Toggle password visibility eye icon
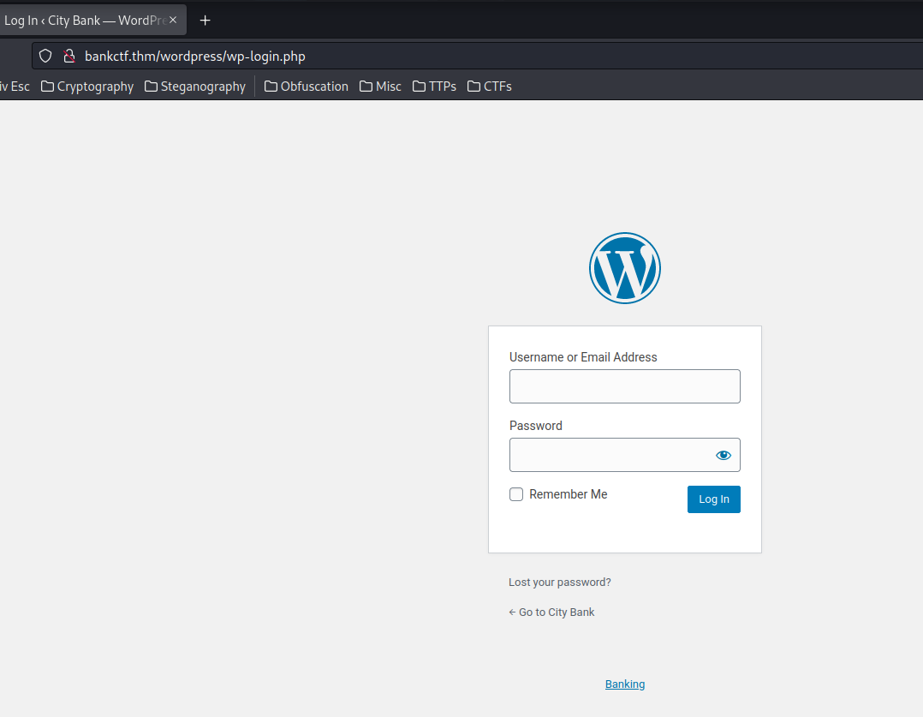 point(724,455)
